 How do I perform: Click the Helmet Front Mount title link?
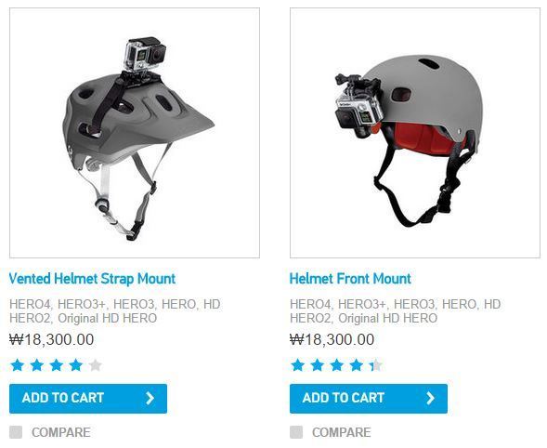350,279
